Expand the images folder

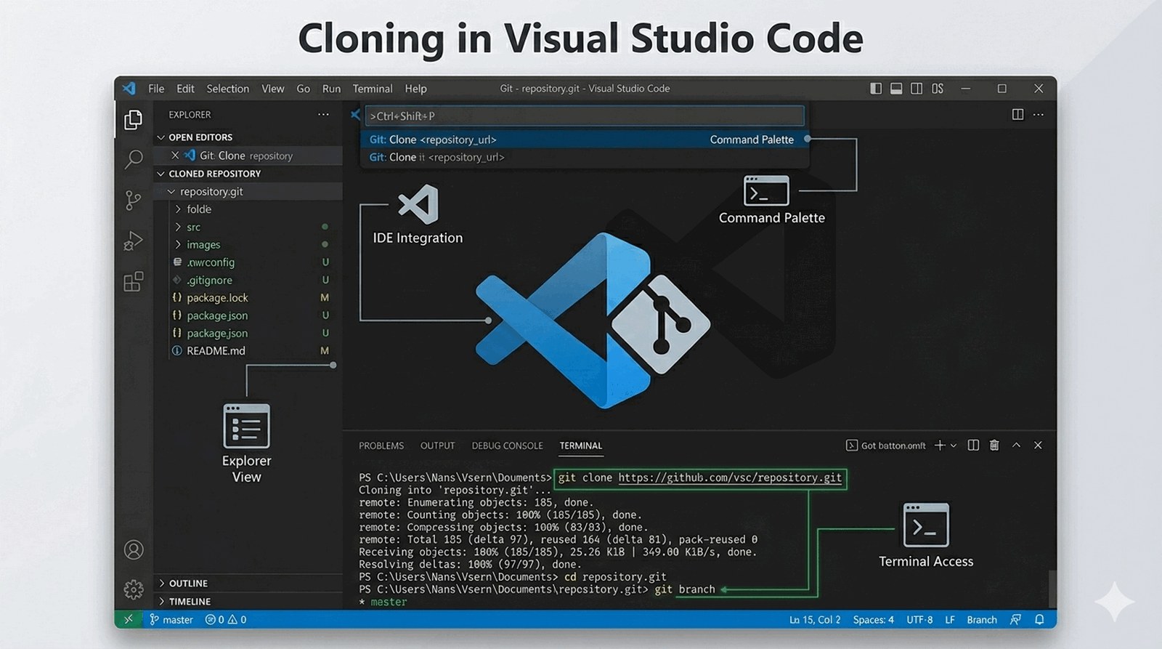pos(178,245)
